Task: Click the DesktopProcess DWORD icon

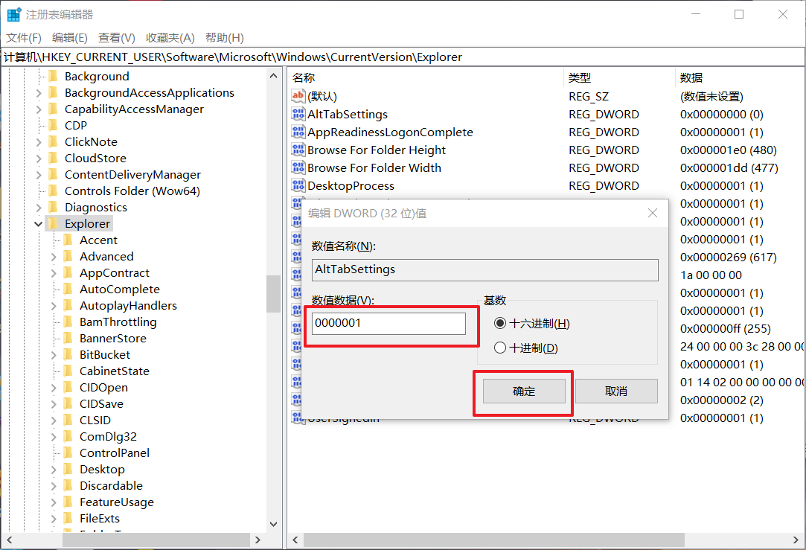Action: [x=298, y=185]
